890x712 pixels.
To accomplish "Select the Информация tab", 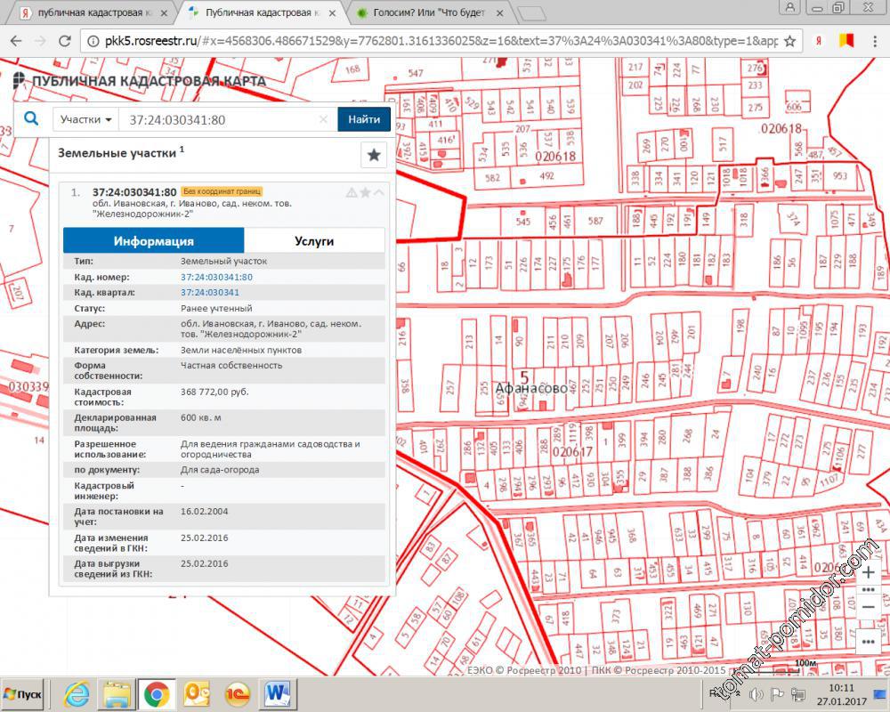I will tap(153, 240).
